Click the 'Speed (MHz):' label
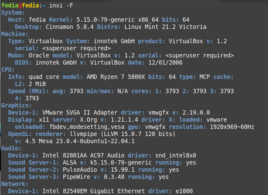This screenshot has width=268, height=195. click(x=28, y=91)
